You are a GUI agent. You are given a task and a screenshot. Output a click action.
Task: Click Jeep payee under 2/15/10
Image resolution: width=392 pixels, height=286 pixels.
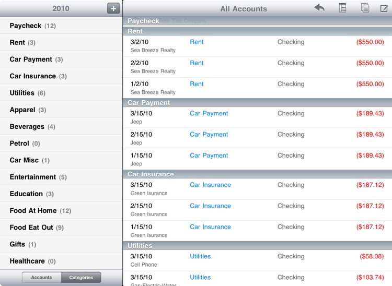point(136,143)
